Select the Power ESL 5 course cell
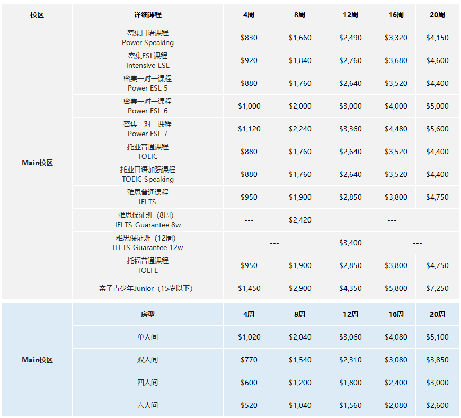This screenshot has width=461, height=418. pyautogui.click(x=148, y=83)
